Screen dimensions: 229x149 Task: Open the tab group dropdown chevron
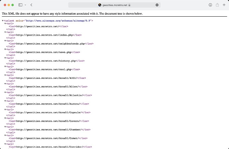(x=25, y=5)
